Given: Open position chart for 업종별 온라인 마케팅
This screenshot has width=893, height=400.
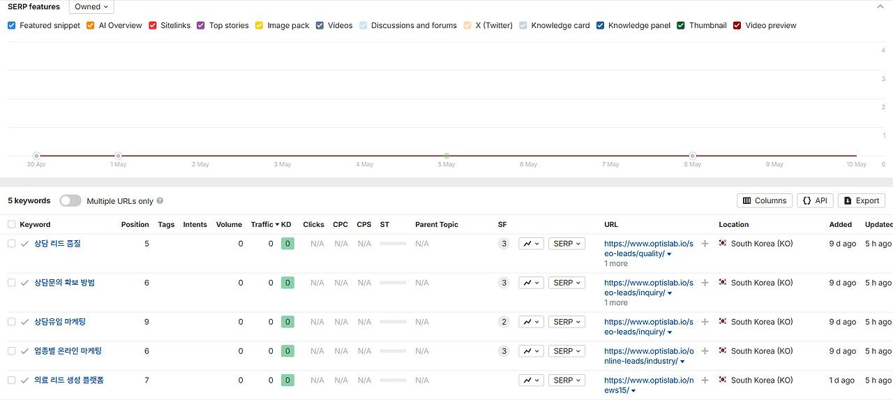Looking at the screenshot, I should coord(531,351).
